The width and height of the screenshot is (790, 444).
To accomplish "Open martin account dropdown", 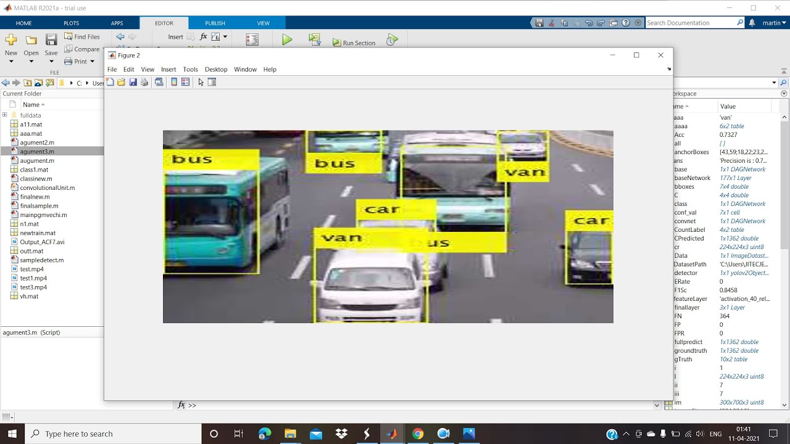I will [x=775, y=23].
